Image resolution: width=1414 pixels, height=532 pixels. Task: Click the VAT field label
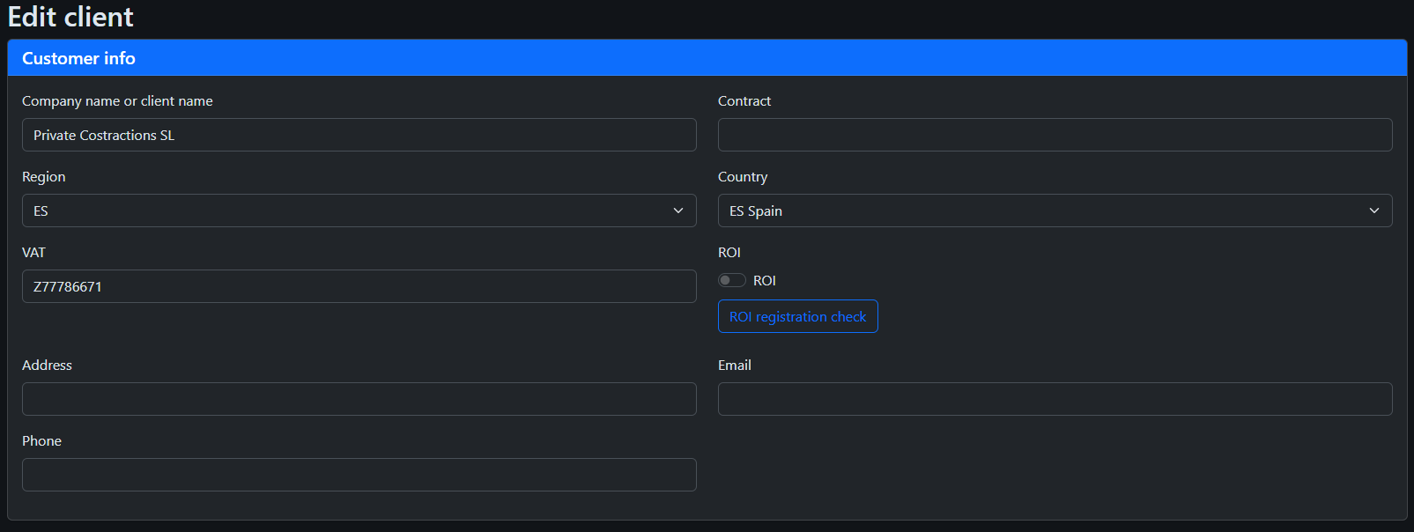point(33,253)
